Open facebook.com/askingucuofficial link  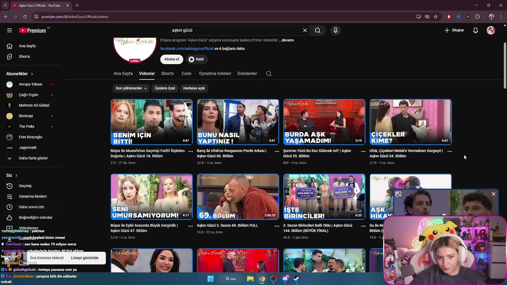187,49
